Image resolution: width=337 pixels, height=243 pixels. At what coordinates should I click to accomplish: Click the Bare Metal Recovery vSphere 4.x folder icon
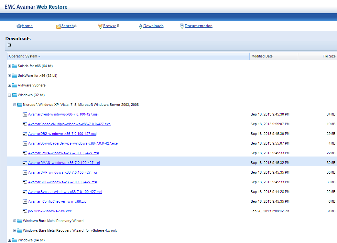tap(20, 230)
